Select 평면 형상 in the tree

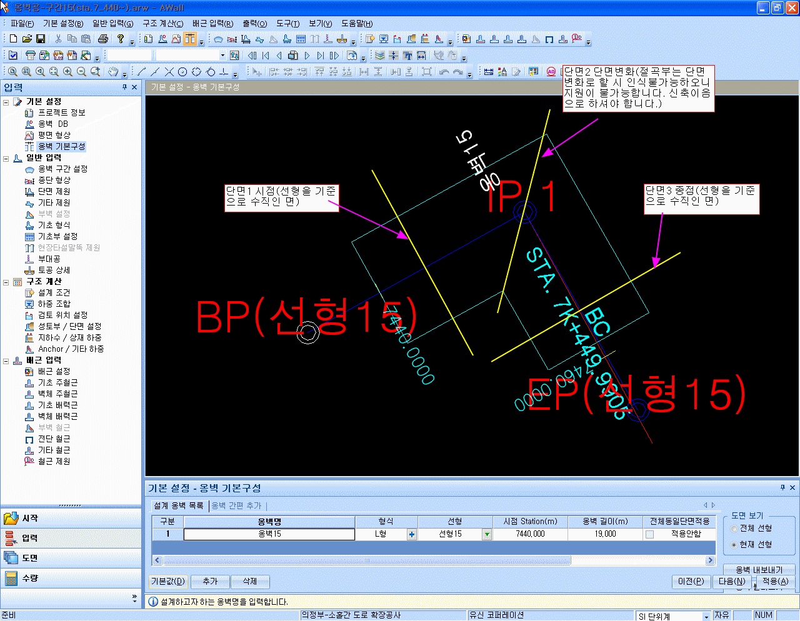[x=54, y=135]
